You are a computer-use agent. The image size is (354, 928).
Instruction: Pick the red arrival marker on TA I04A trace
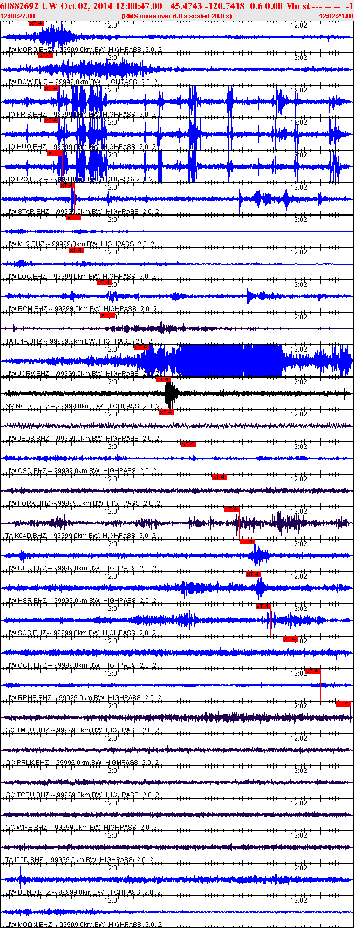point(108,315)
